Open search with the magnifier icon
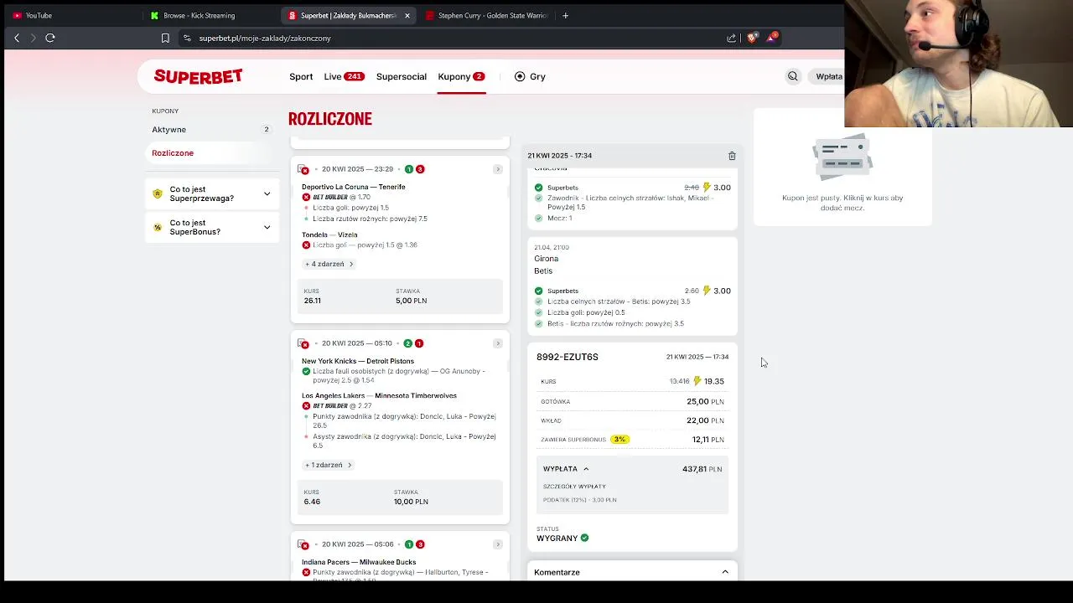The height and width of the screenshot is (603, 1073). click(793, 76)
